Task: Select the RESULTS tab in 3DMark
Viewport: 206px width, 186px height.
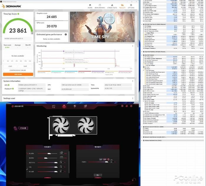Action: click(122, 6)
